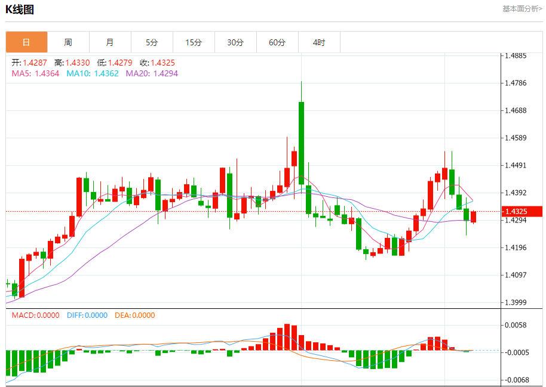Open the 基本面分析> link
This screenshot has width=546, height=387.
522,9
